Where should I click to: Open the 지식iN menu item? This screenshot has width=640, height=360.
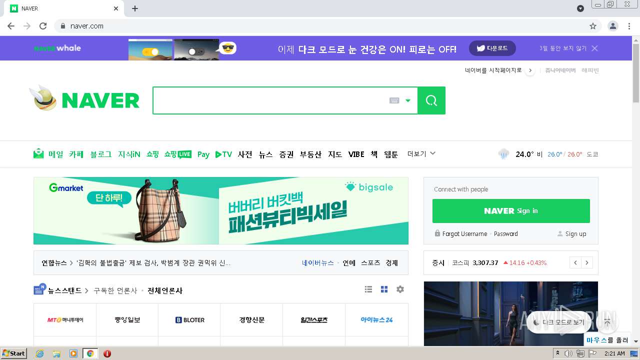pos(129,154)
